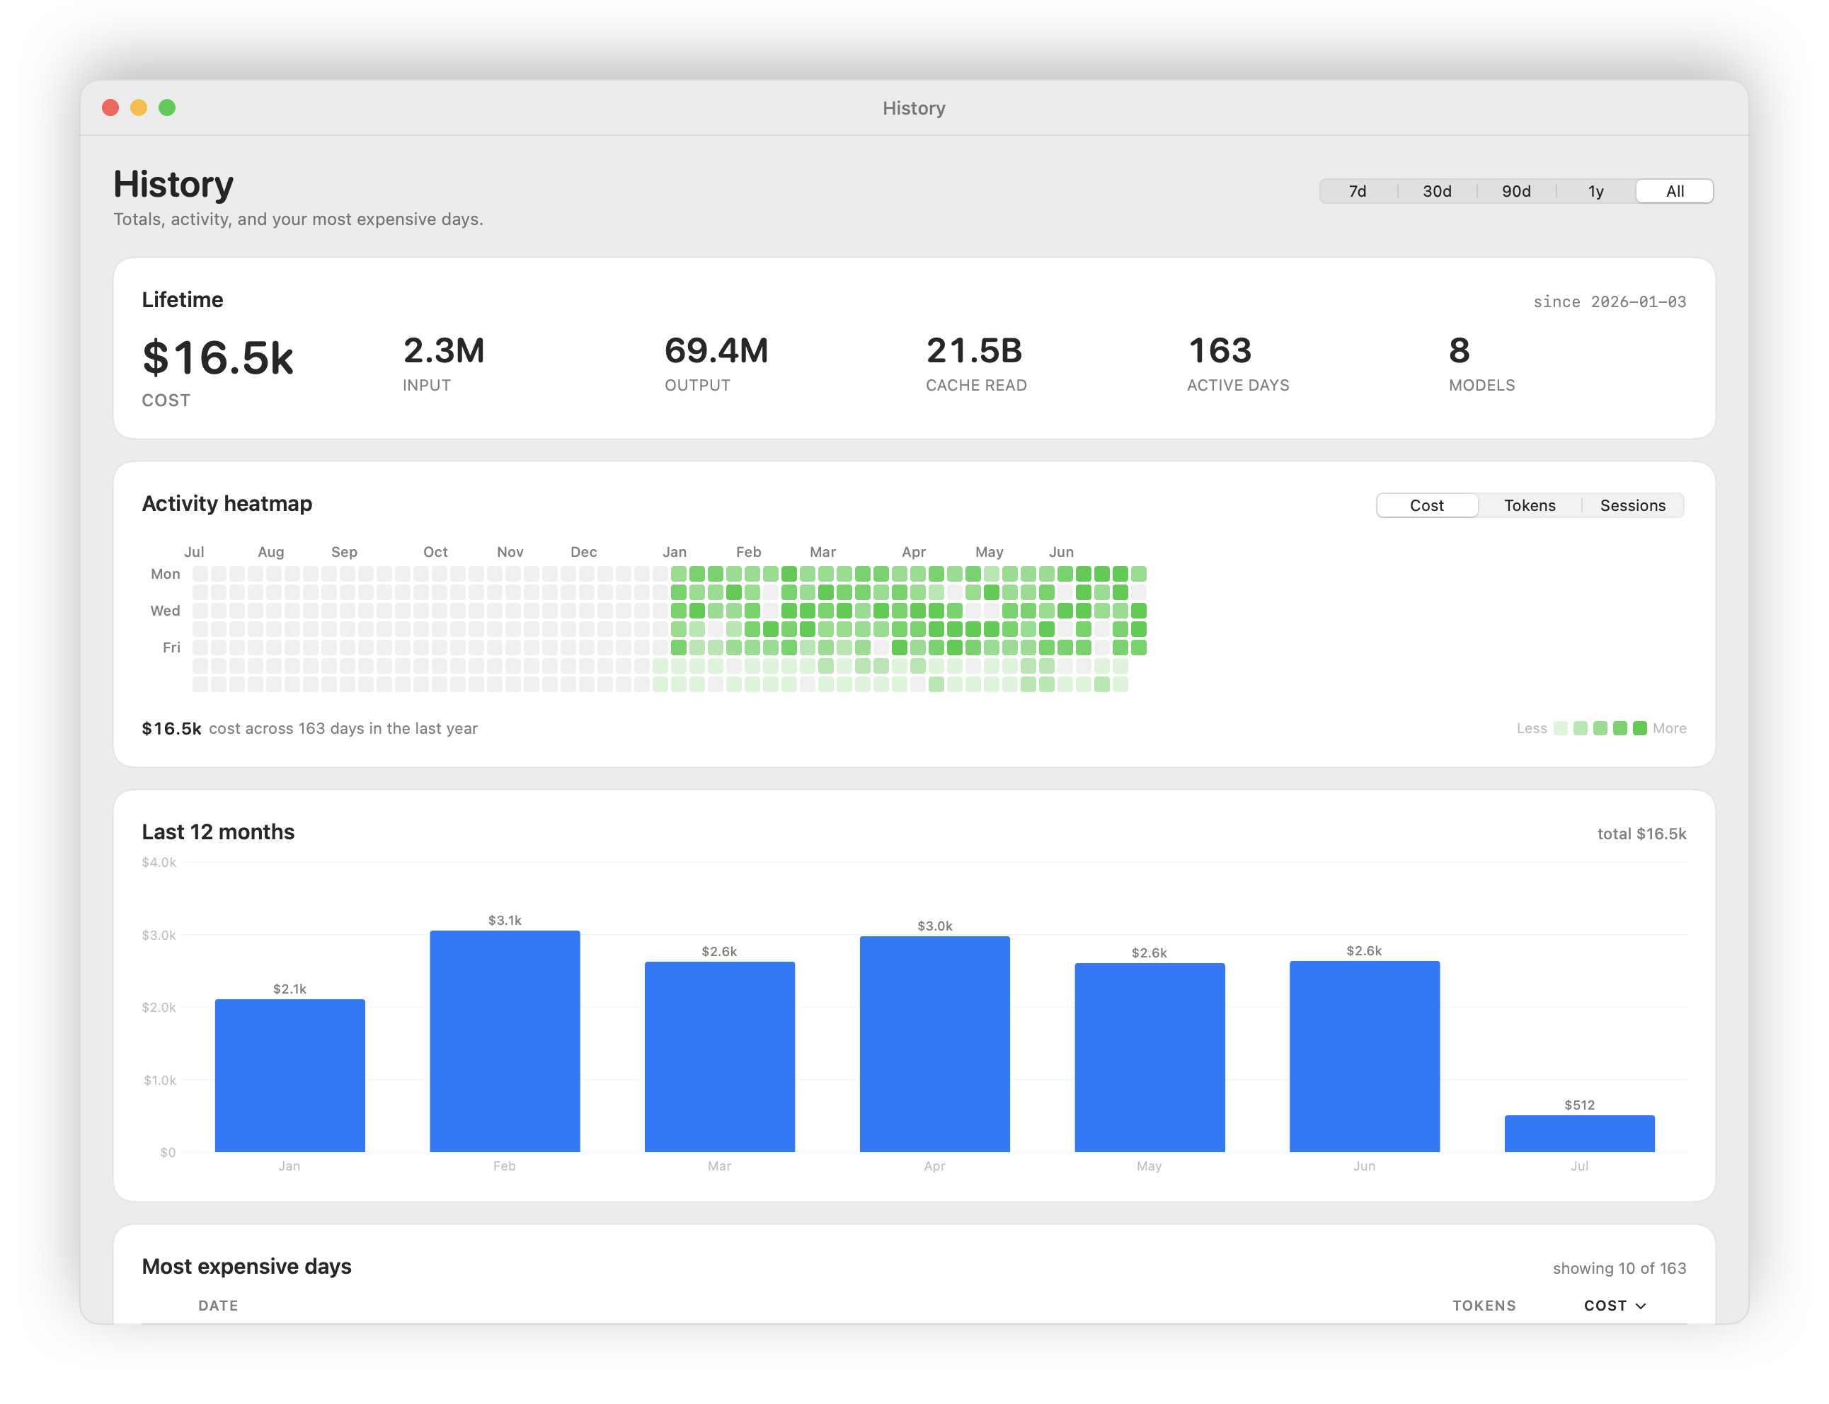Click the Jul bar showing $512
Image resolution: width=1829 pixels, height=1404 pixels.
pyautogui.click(x=1579, y=1134)
